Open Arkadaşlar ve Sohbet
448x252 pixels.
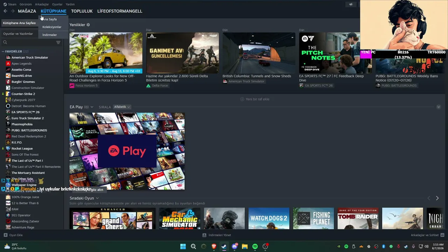point(427,235)
